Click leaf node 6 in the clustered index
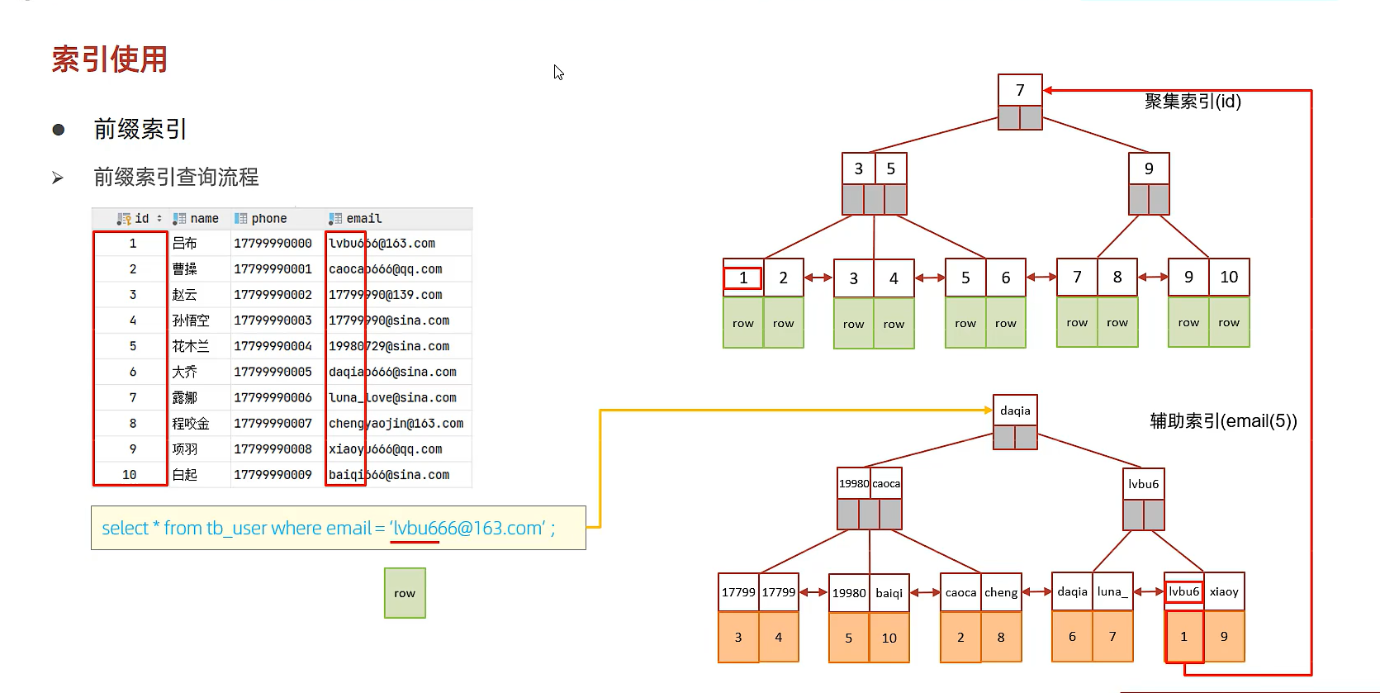 (x=1005, y=278)
